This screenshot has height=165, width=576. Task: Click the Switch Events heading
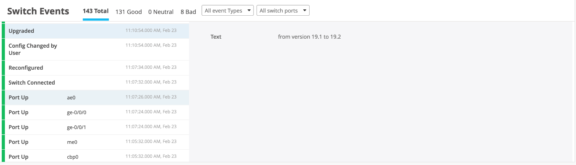pyautogui.click(x=38, y=11)
